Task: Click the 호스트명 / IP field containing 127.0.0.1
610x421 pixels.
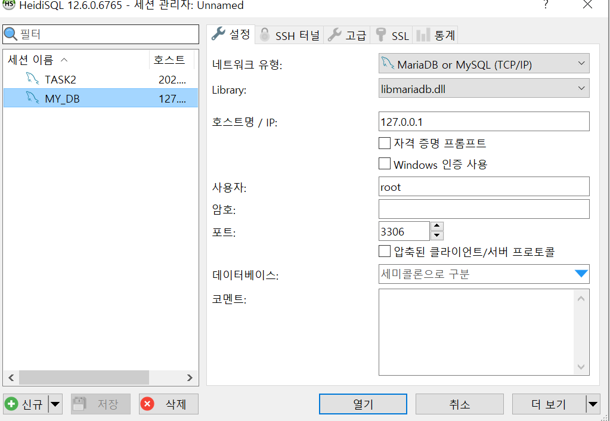Action: click(484, 122)
